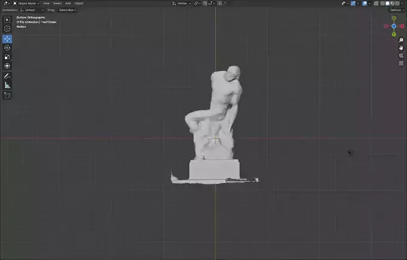Image resolution: width=407 pixels, height=260 pixels.
Task: Switch to wireframe viewport shading
Action: (x=382, y=4)
